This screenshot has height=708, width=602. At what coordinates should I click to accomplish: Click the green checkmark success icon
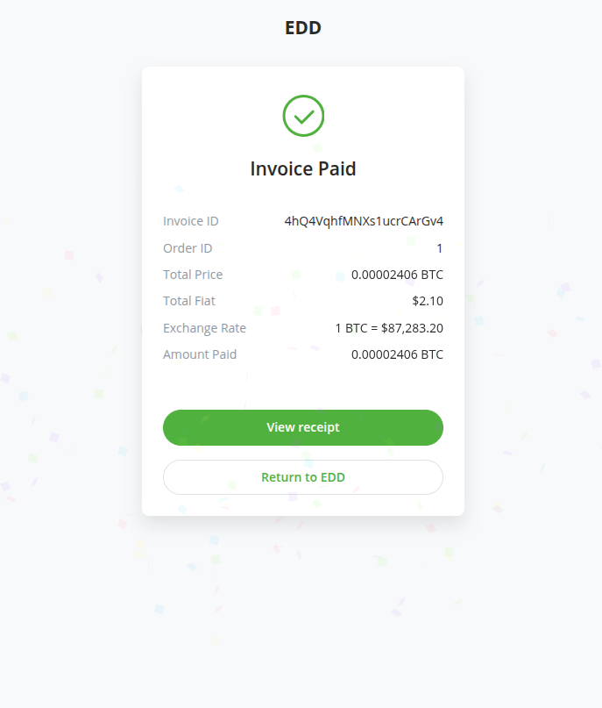pyautogui.click(x=303, y=115)
